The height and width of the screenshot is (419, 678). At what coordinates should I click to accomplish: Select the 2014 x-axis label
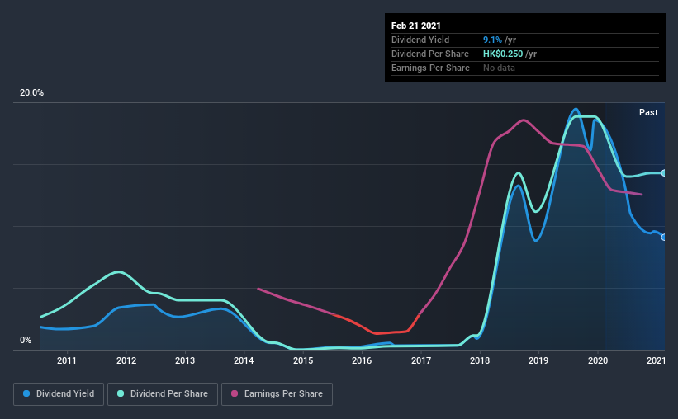click(x=244, y=360)
